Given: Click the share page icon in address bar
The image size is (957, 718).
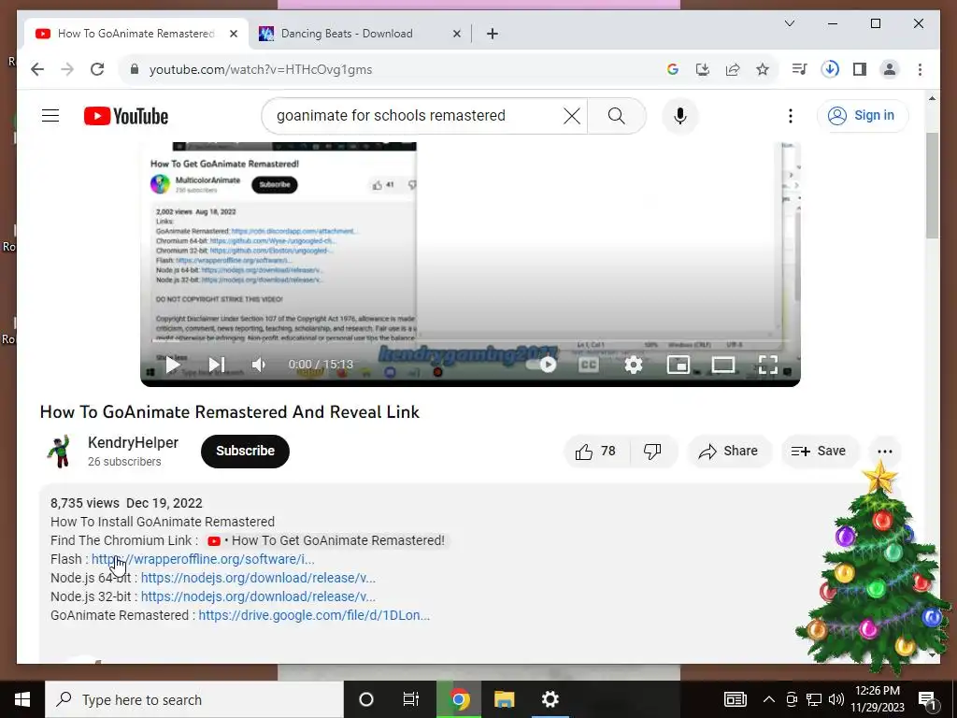Looking at the screenshot, I should (x=733, y=69).
